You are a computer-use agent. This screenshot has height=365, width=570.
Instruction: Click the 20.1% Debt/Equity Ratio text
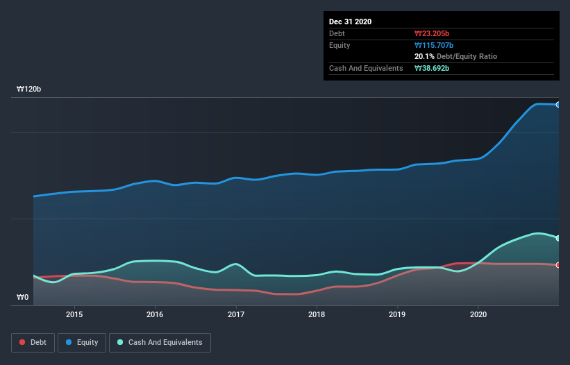click(x=456, y=56)
